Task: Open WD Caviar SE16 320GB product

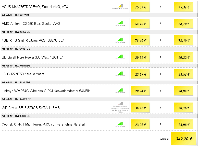Action: 31,108
